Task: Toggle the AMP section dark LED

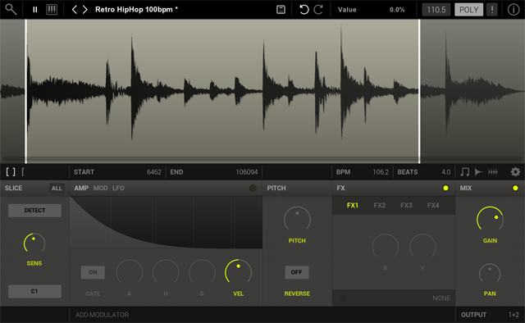Action: click(x=253, y=188)
